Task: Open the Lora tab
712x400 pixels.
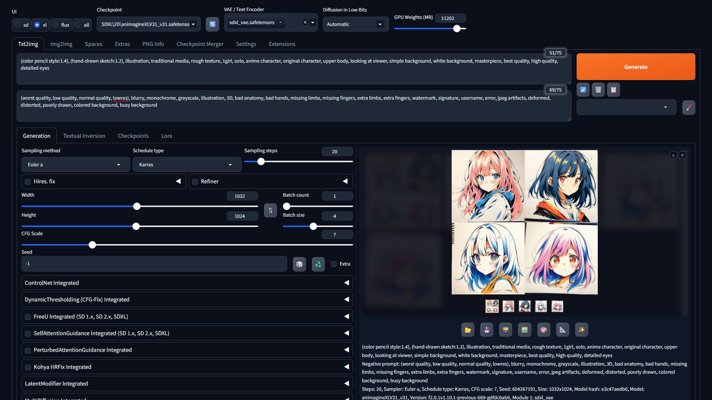Action: coord(167,136)
